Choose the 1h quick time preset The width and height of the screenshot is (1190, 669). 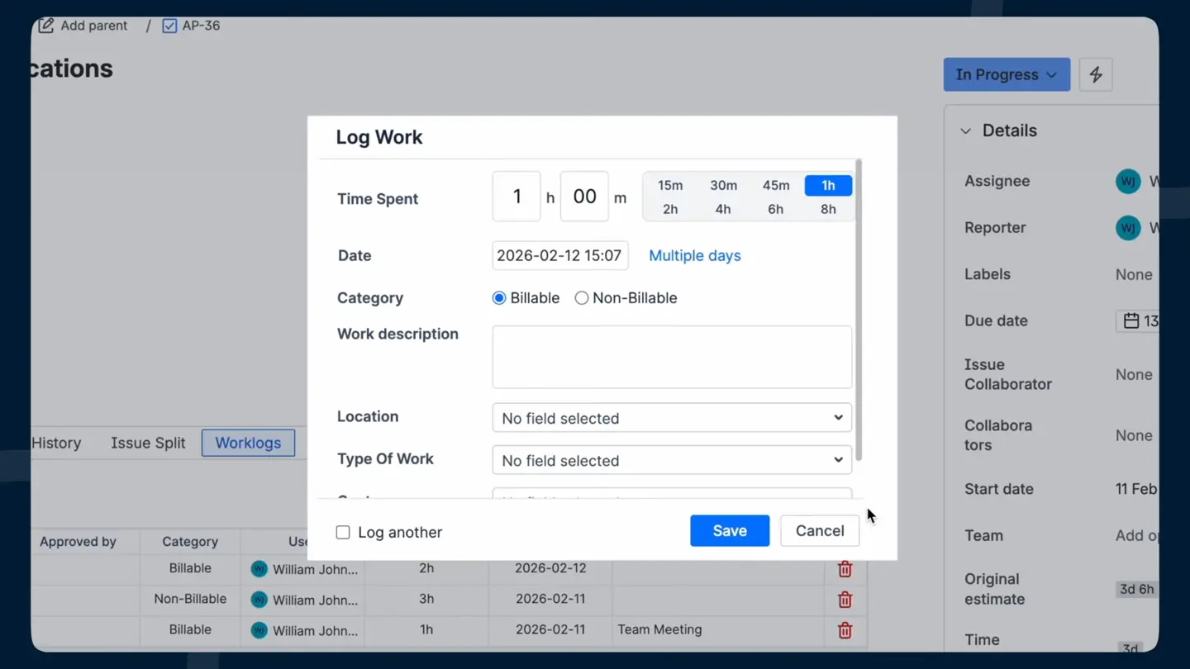pos(828,185)
